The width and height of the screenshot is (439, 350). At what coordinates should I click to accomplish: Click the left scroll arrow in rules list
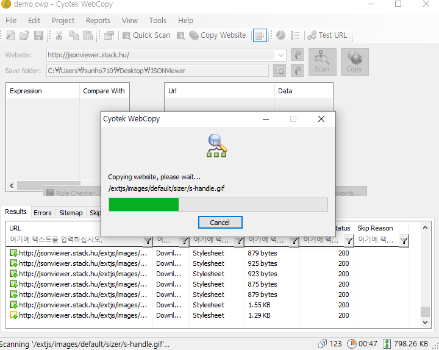pyautogui.click(x=12, y=185)
